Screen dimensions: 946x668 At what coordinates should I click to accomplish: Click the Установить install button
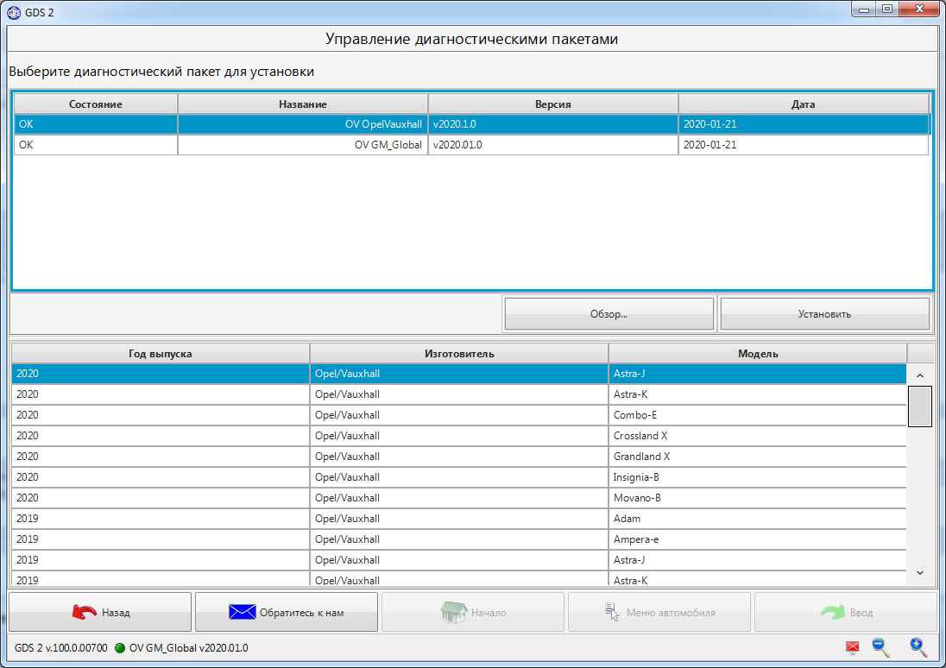[x=825, y=314]
